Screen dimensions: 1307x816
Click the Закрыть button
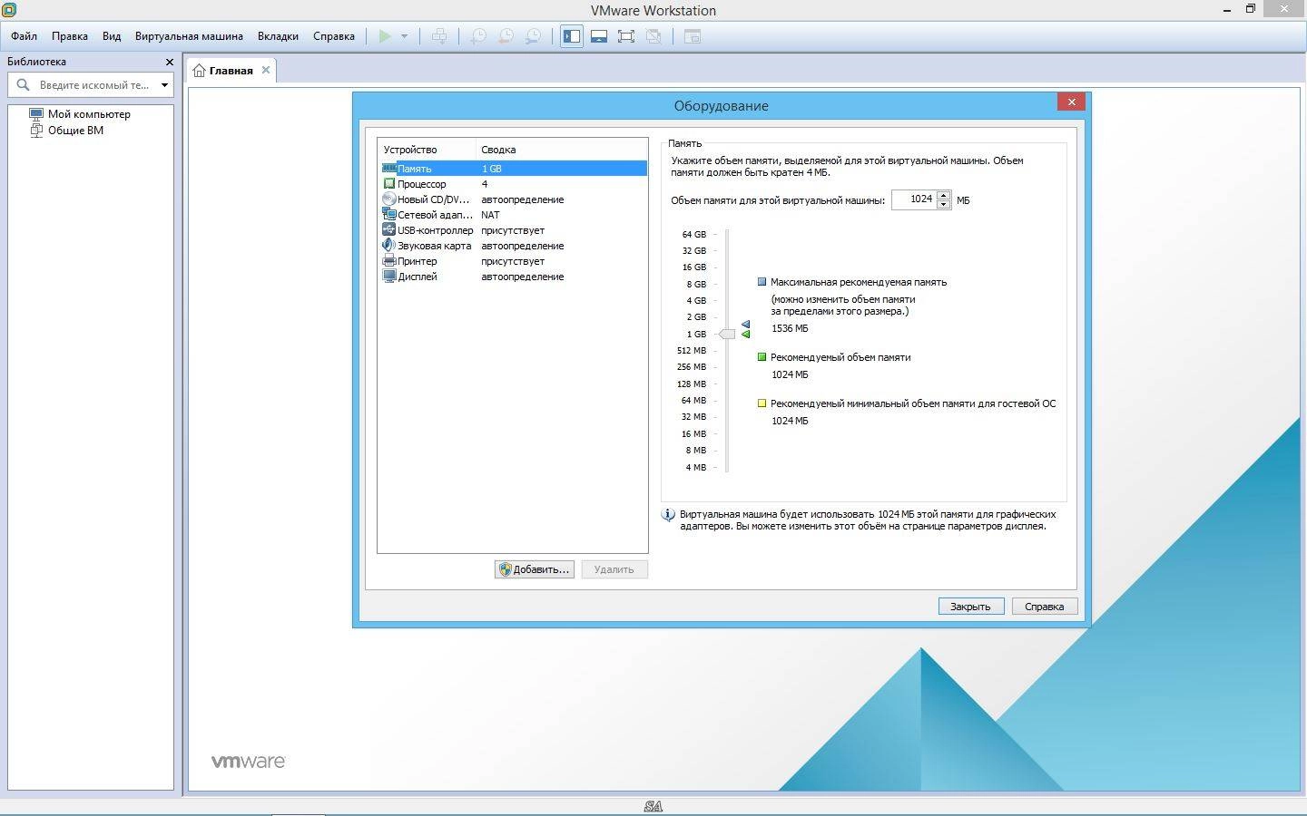[x=970, y=607]
